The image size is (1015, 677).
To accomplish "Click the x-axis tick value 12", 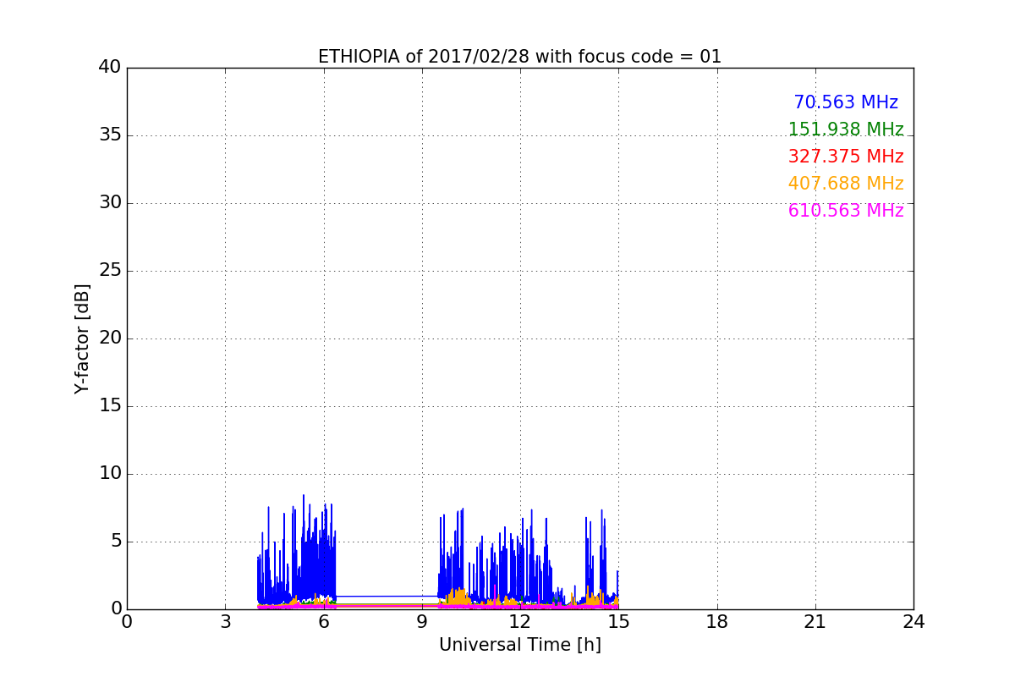I will click(520, 622).
